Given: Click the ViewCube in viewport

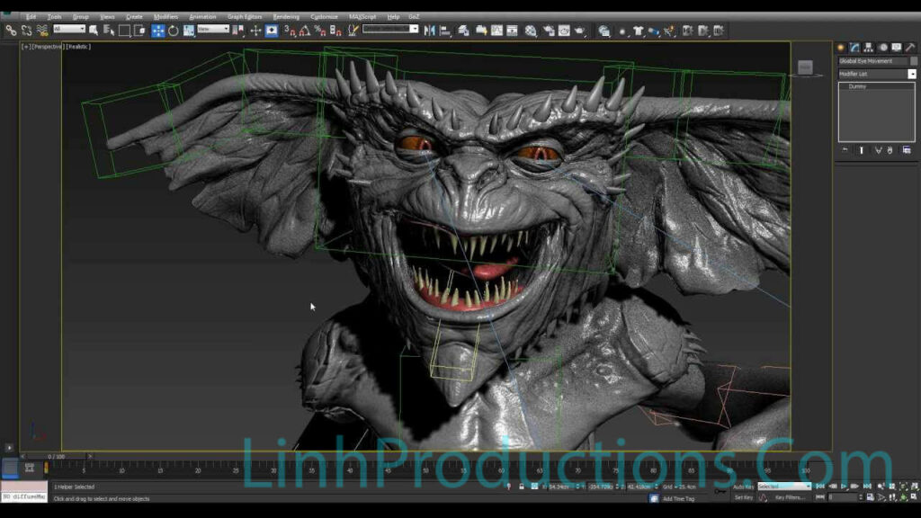Looking at the screenshot, I should click(805, 67).
